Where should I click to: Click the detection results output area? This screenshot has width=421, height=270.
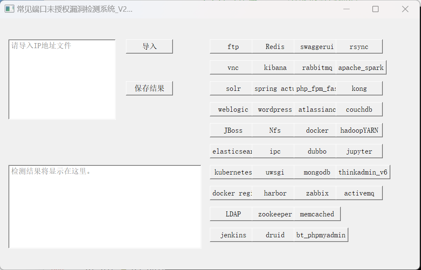tap(105, 206)
